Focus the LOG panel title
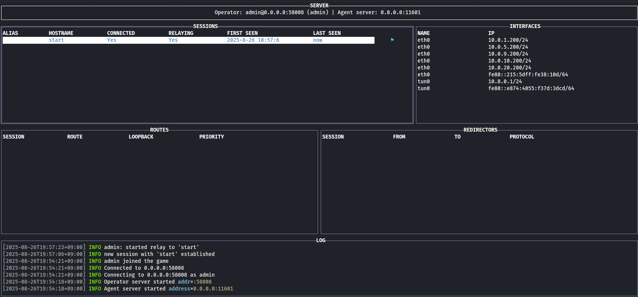Viewport: 638px width, 297px height. tap(321, 241)
